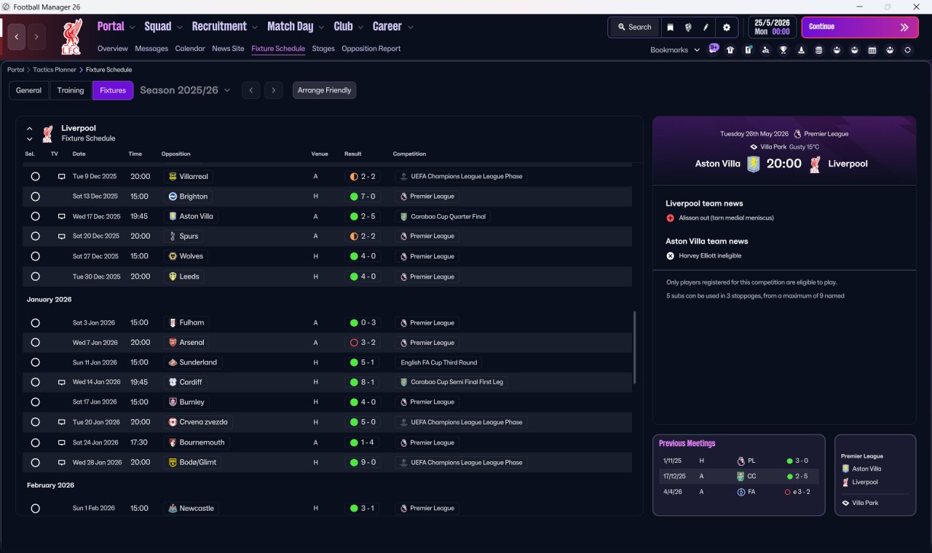Open the Calendar sub-tab
Viewport: 932px width, 553px height.
click(190, 49)
